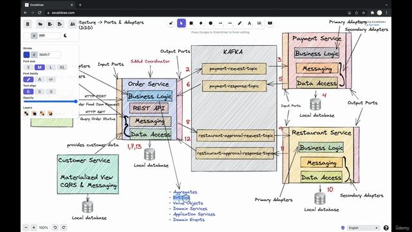Reload the page
Viewport: 412px width, 232px height.
click(39, 13)
